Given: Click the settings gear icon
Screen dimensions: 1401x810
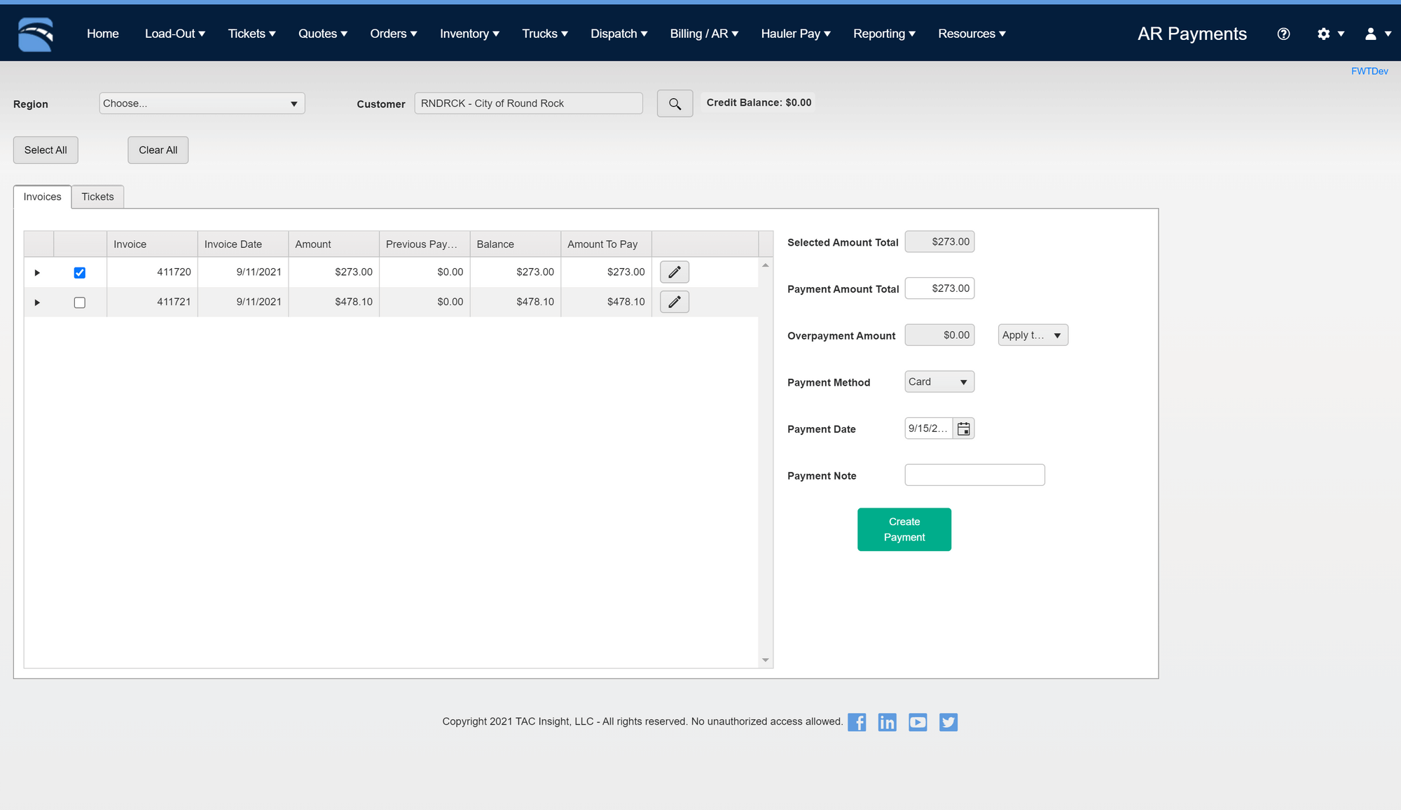Looking at the screenshot, I should click(x=1325, y=33).
